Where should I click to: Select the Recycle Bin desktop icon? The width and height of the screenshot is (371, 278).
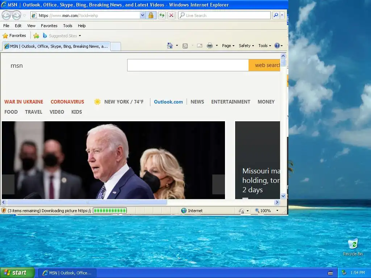click(353, 247)
